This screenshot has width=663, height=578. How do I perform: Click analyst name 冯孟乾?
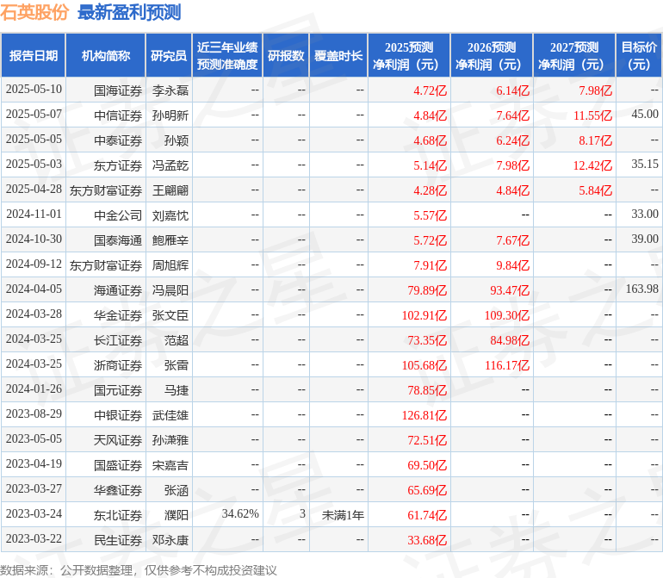click(170, 165)
